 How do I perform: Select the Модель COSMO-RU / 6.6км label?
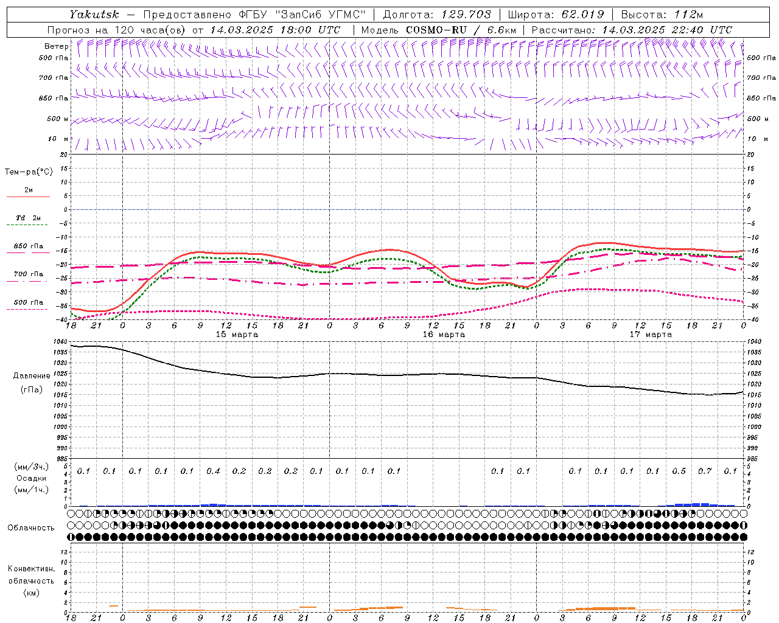pyautogui.click(x=439, y=30)
